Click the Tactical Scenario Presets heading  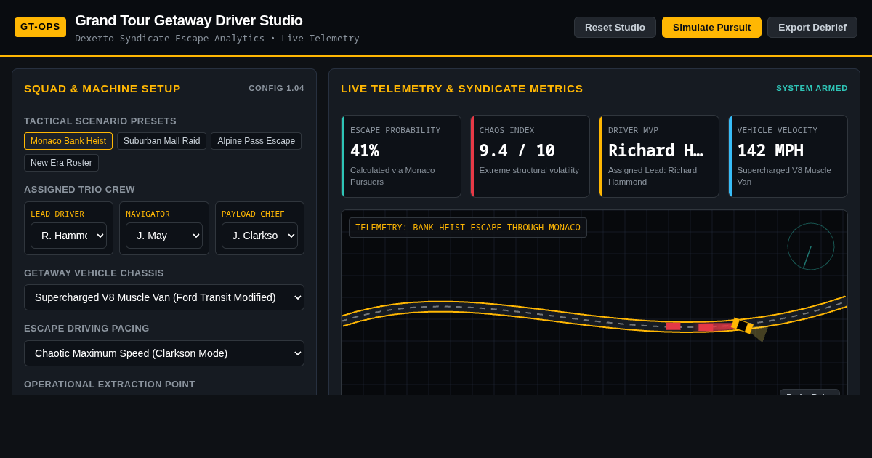click(100, 121)
